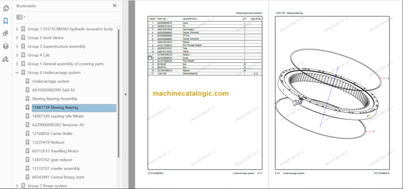The image size is (403, 189).
Task: Click bookmark icon beside Group 4 Cab
Action: pyautogui.click(x=23, y=55)
